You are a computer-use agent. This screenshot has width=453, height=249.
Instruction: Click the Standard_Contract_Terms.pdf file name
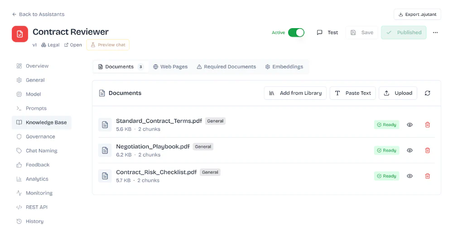point(159,121)
